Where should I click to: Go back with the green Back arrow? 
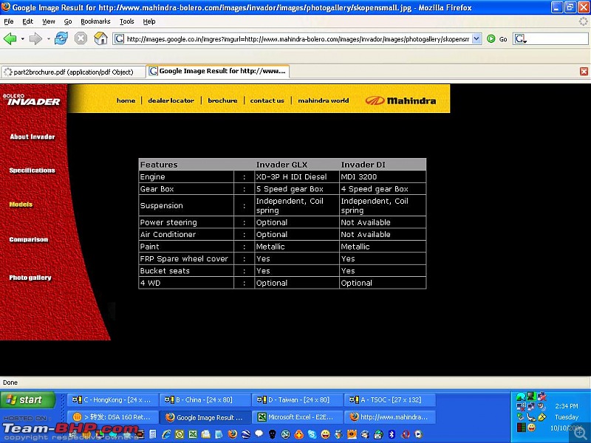point(10,38)
